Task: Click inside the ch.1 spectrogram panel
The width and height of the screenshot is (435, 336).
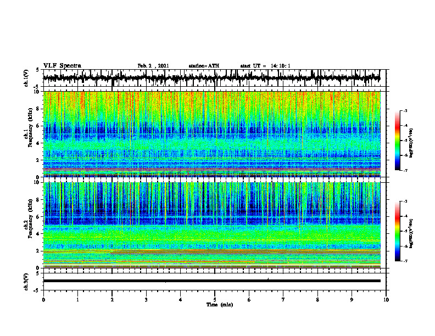Action: click(x=212, y=134)
